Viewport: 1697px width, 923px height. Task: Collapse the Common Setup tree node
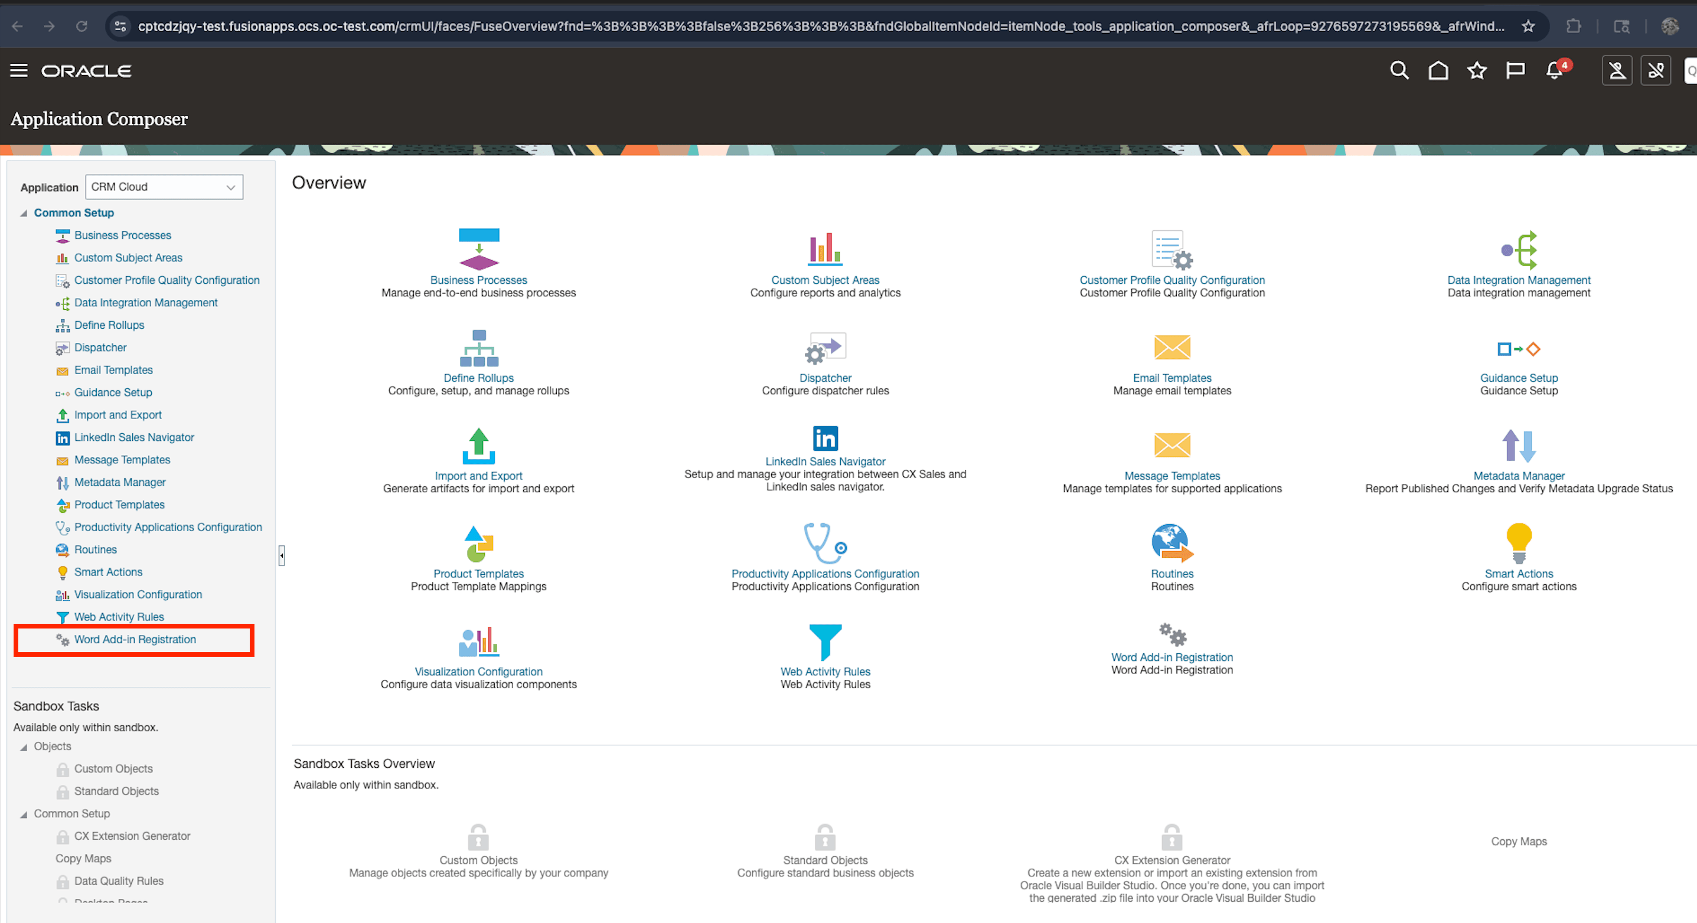[x=24, y=213]
